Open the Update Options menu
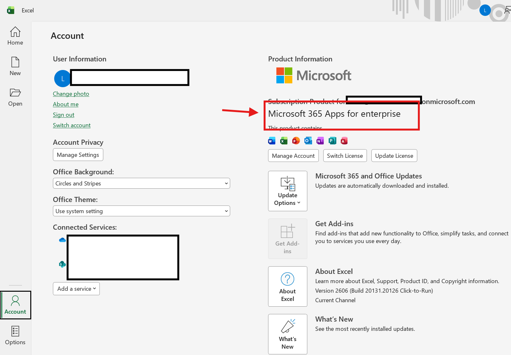 pos(288,191)
